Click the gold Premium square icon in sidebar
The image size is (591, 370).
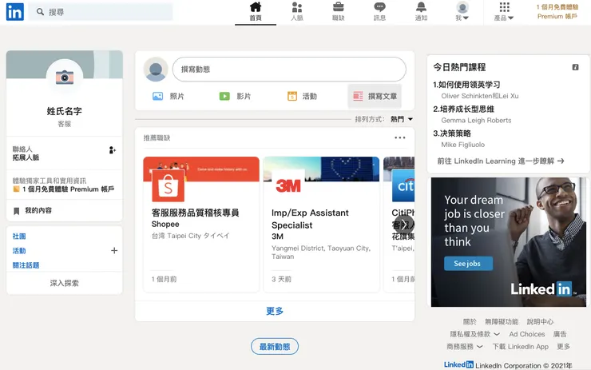[x=16, y=189]
